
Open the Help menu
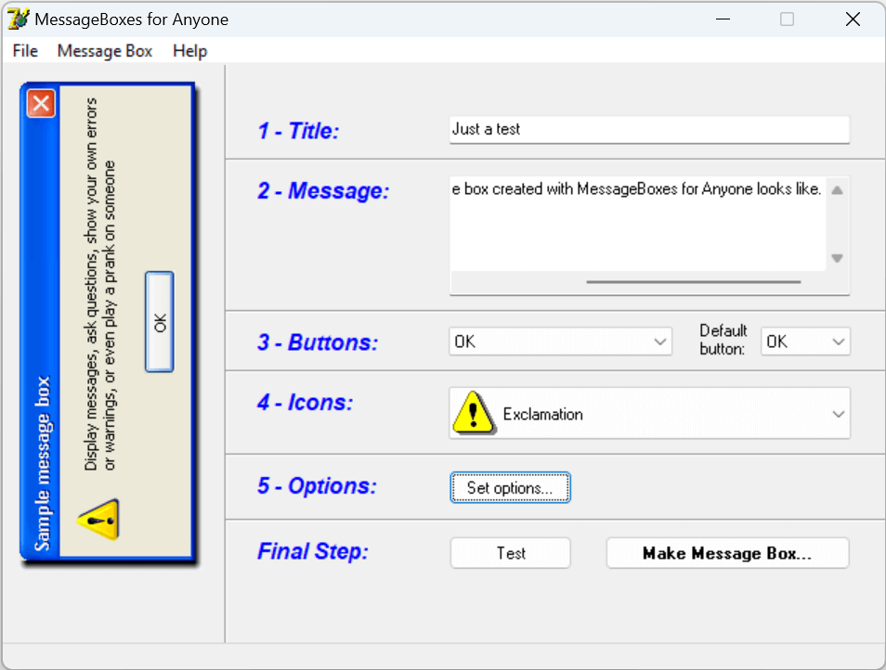pyautogui.click(x=189, y=51)
